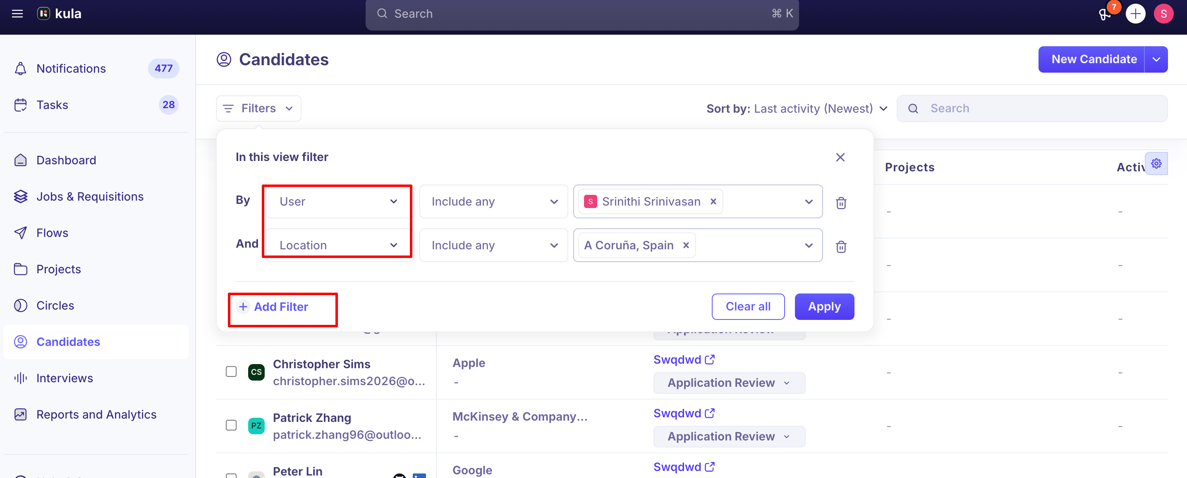The height and width of the screenshot is (478, 1187).
Task: Click christopher.sims2026 email text
Action: point(349,381)
